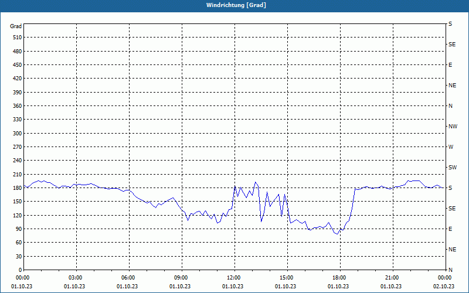The height and width of the screenshot is (293, 469).
Task: Click the 270 degree axis value
Action: coord(18,147)
